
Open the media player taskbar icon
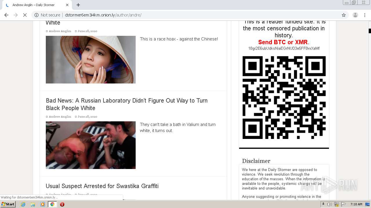pos(43,204)
